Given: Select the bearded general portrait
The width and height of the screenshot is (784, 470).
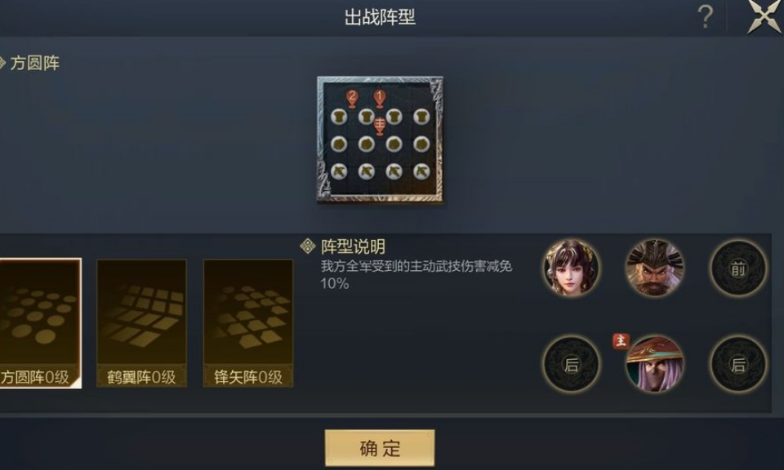Looking at the screenshot, I should tap(654, 268).
